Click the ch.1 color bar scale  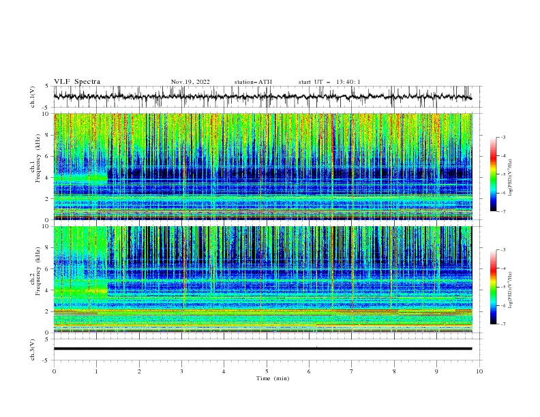coord(494,174)
